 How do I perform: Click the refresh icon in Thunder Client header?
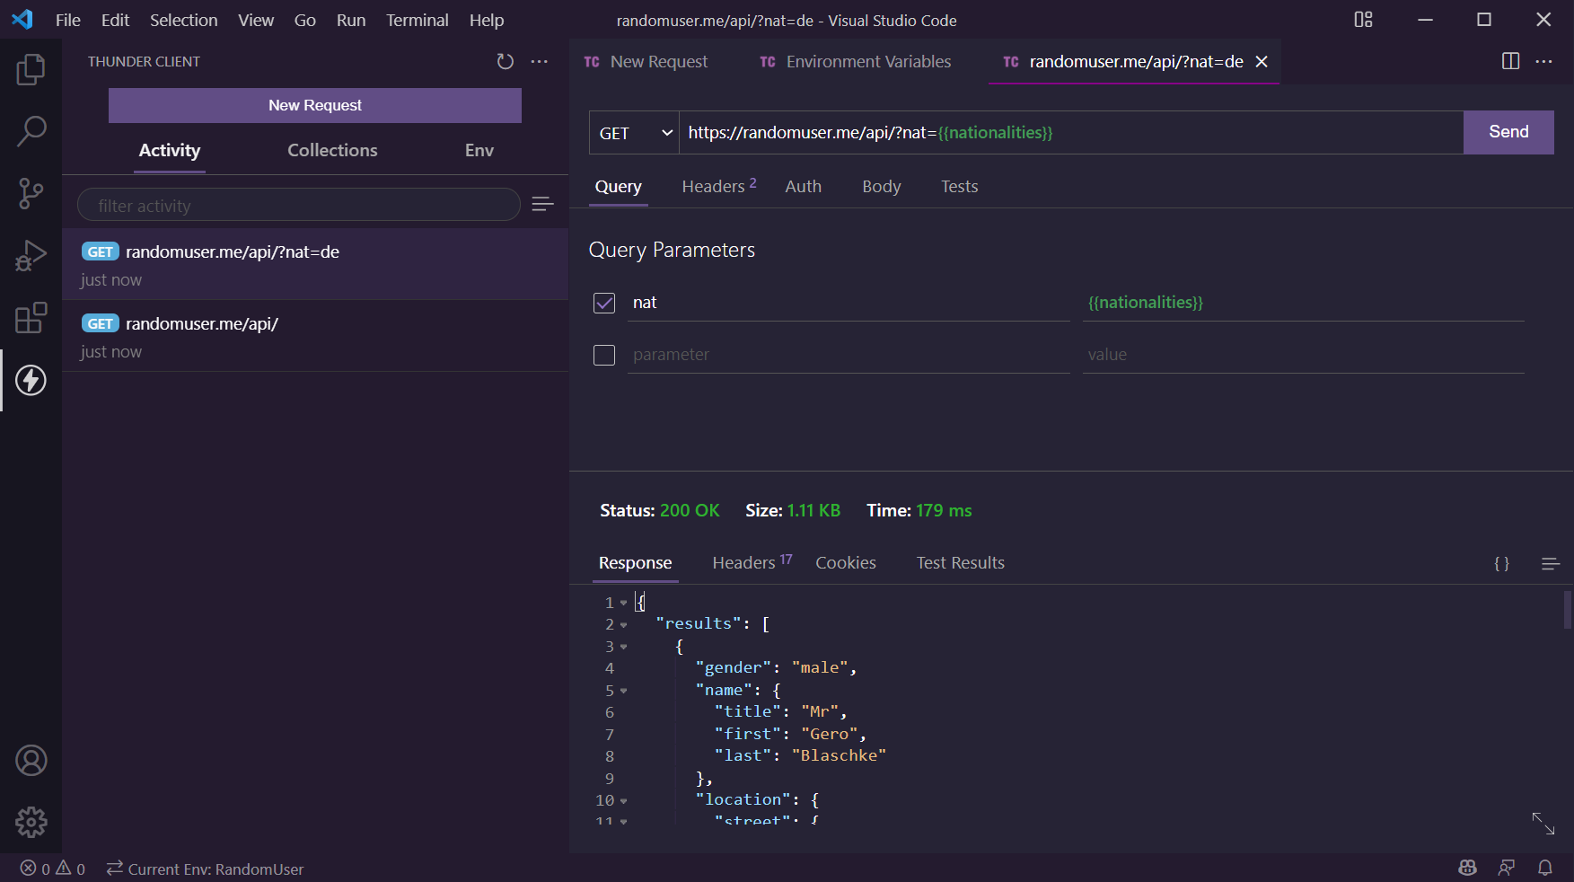506,61
